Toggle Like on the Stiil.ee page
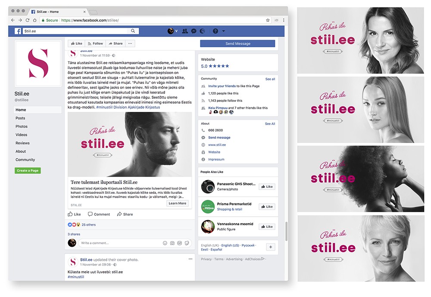Viewport: 431px width, 297px height. click(77, 43)
